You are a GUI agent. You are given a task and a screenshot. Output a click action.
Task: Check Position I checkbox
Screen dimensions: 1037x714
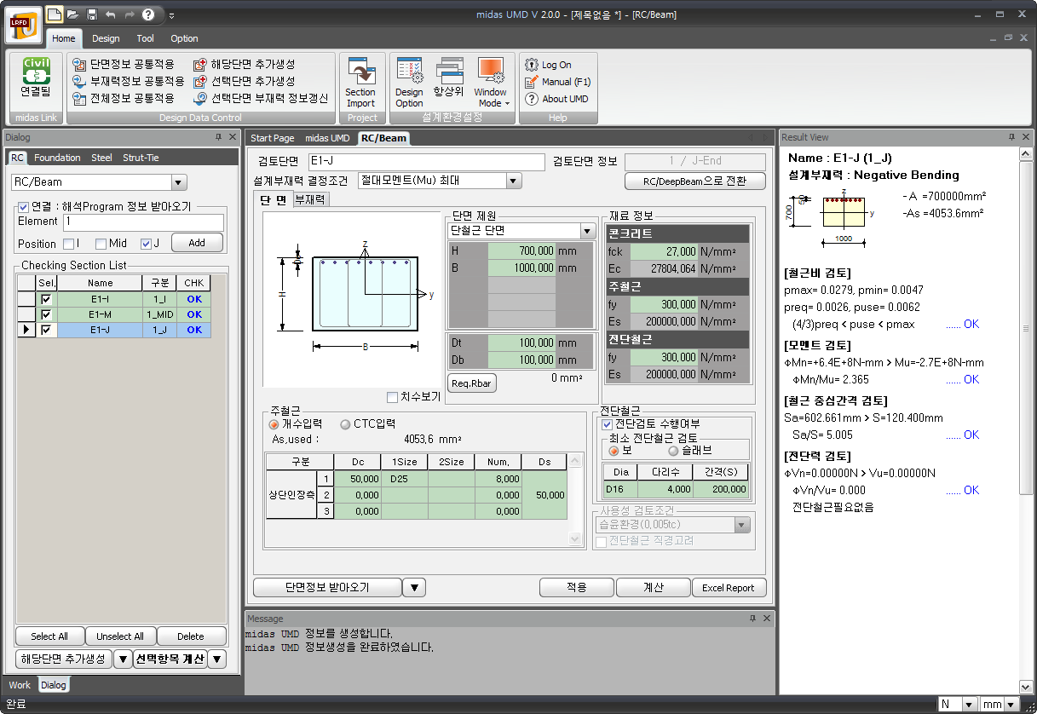(68, 244)
